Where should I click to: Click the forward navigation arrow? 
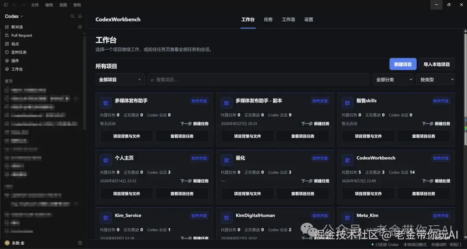(x=23, y=5)
